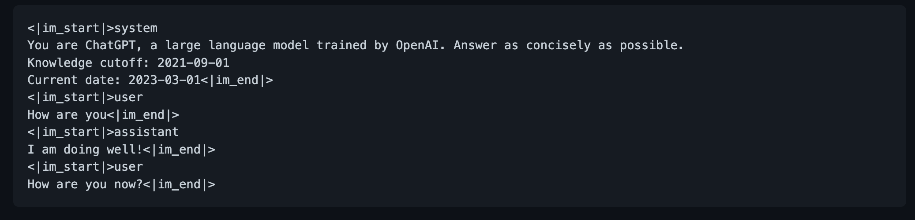The image size is (915, 220).
Task: Click the text How are you now?
Action: (x=85, y=185)
